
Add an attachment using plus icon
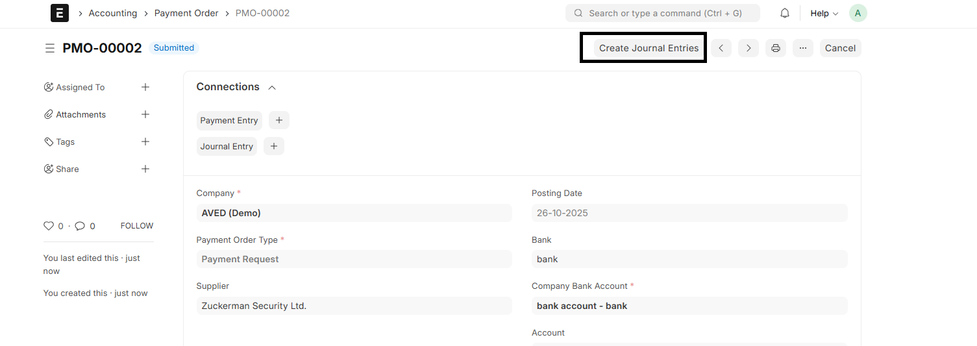(x=145, y=114)
